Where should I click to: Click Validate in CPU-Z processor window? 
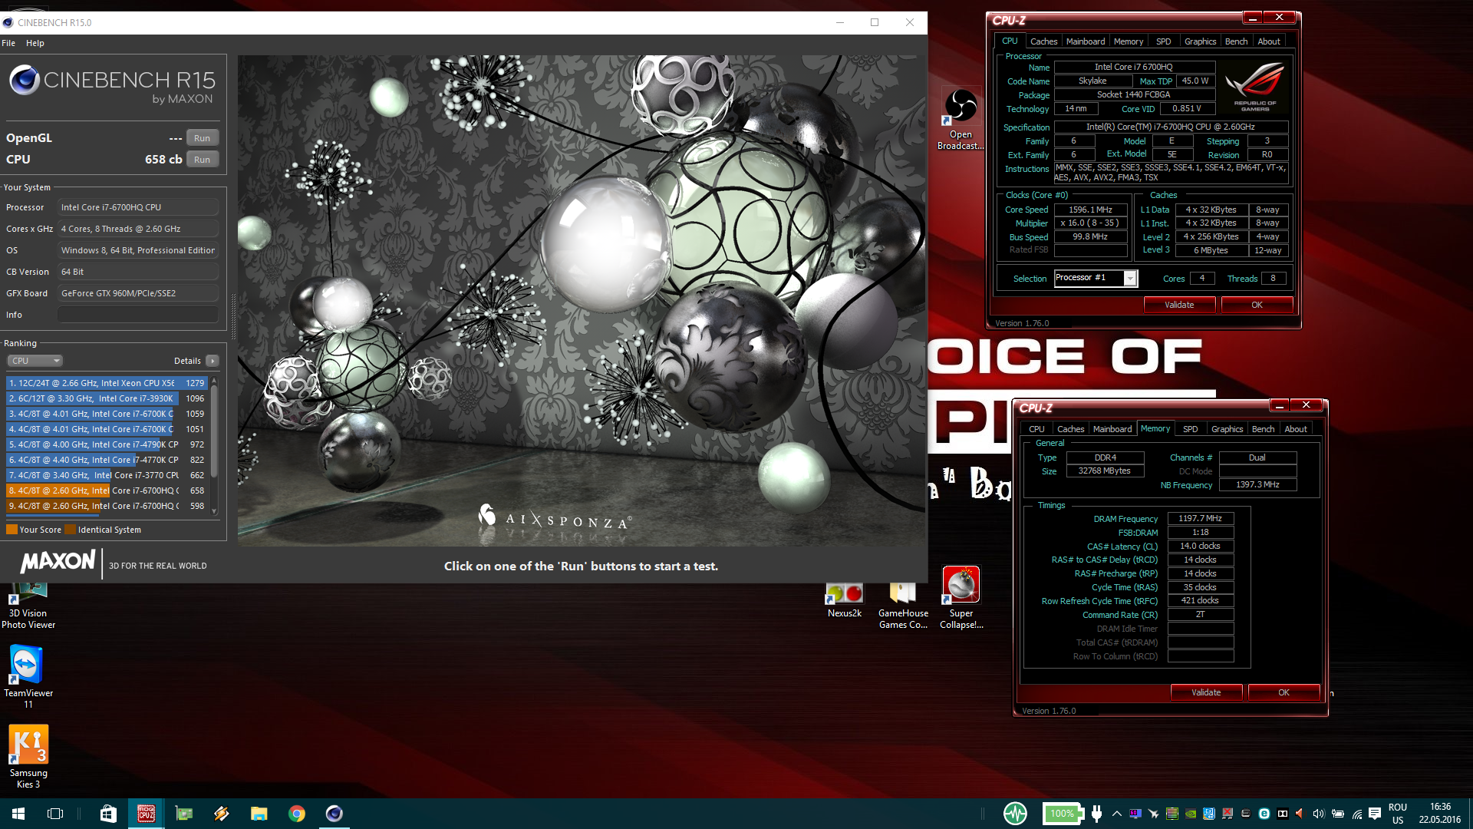pyautogui.click(x=1179, y=305)
